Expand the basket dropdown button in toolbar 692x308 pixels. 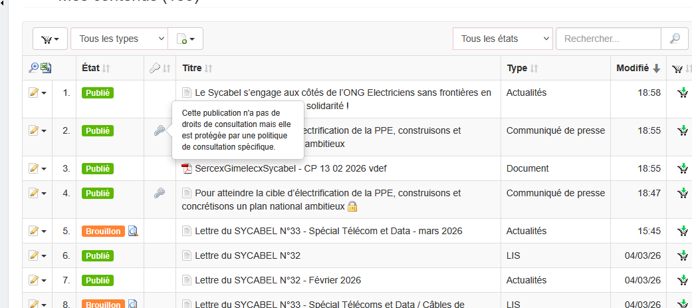tap(50, 39)
